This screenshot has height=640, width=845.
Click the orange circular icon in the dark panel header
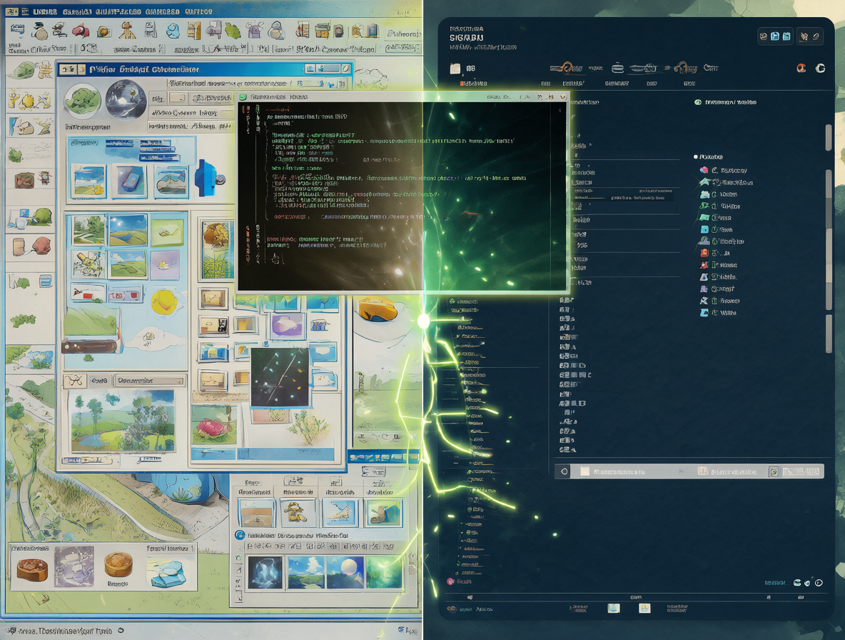pos(801,68)
